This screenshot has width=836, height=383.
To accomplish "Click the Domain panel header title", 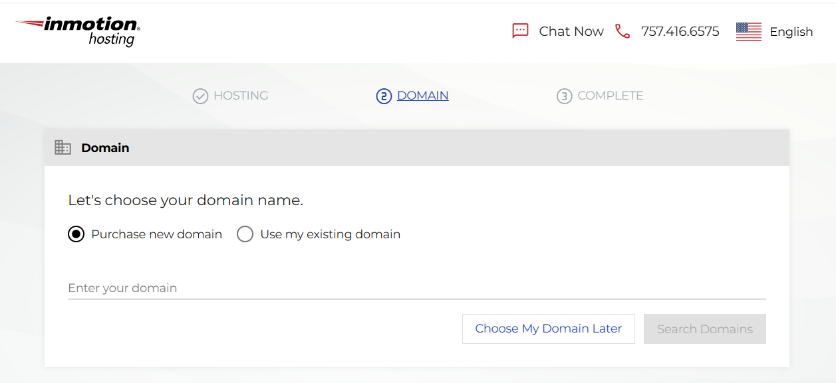I will pyautogui.click(x=105, y=148).
